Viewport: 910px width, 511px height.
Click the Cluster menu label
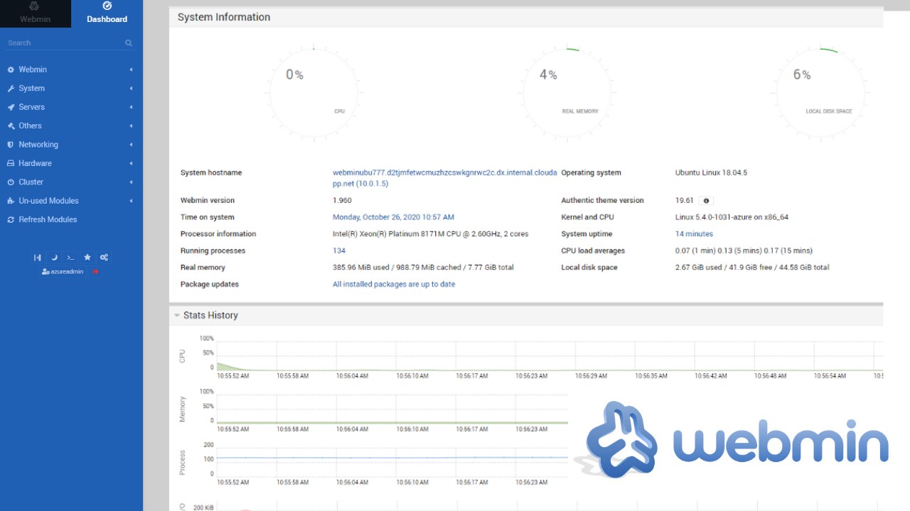pyautogui.click(x=31, y=182)
